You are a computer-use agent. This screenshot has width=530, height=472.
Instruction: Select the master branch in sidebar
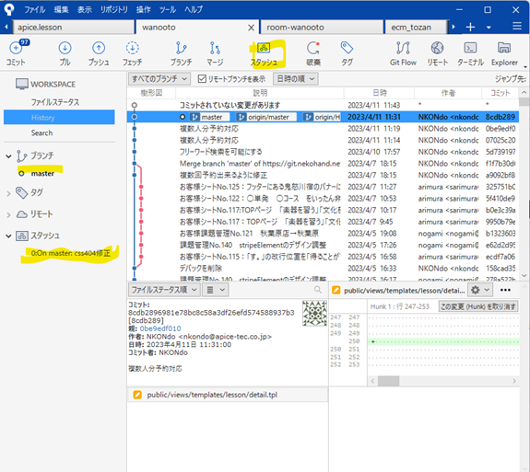[x=42, y=173]
